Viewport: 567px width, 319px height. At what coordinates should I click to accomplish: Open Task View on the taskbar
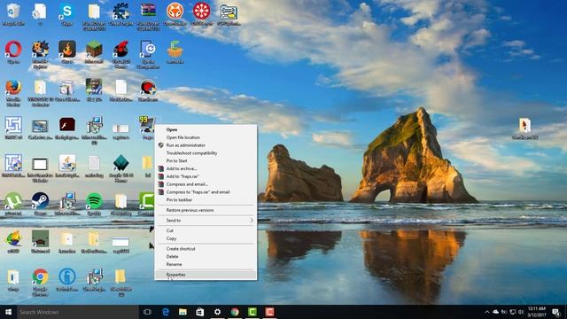click(147, 312)
